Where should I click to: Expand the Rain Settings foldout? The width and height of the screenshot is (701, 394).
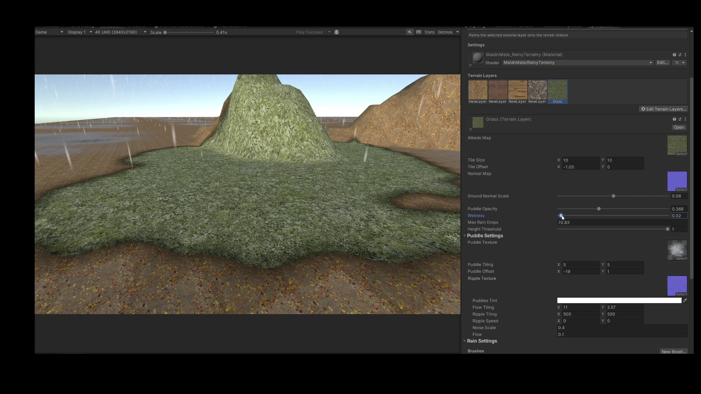pos(465,341)
